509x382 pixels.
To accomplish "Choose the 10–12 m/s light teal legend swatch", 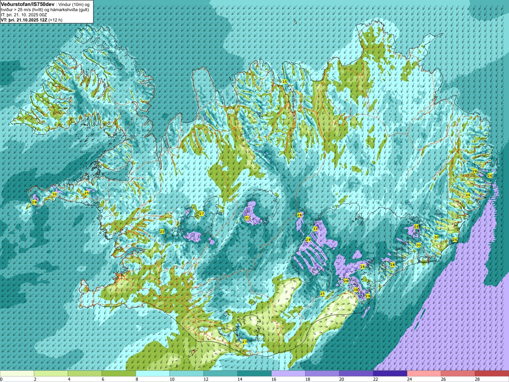I will (x=187, y=374).
